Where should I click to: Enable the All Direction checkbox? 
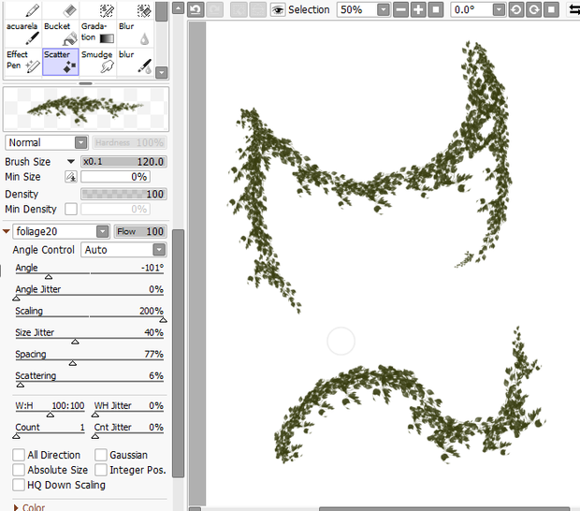(19, 455)
